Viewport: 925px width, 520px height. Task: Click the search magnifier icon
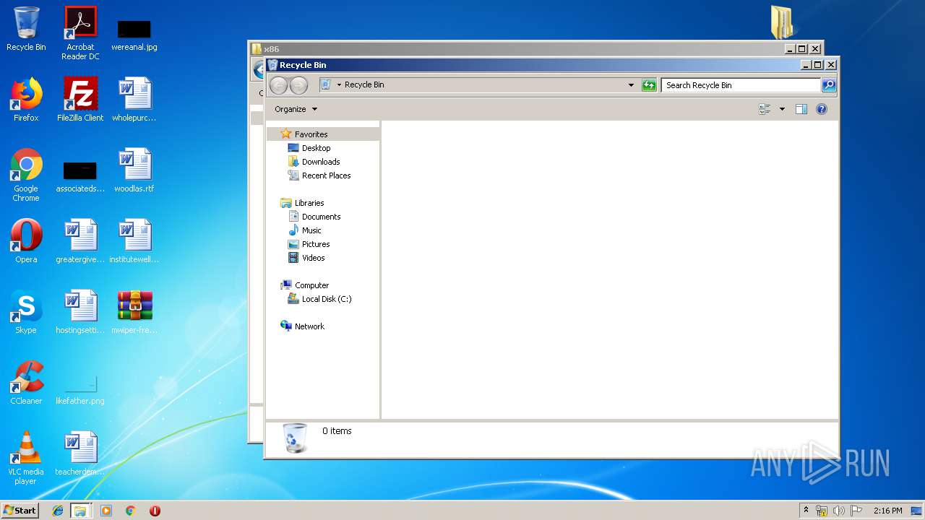829,85
